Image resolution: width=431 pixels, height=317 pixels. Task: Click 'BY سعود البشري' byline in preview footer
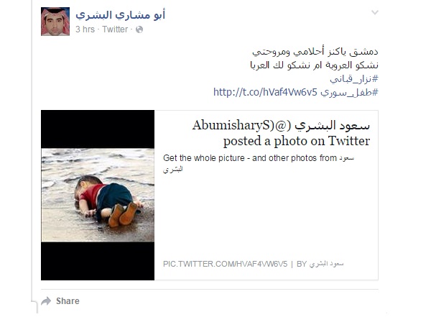(x=320, y=264)
